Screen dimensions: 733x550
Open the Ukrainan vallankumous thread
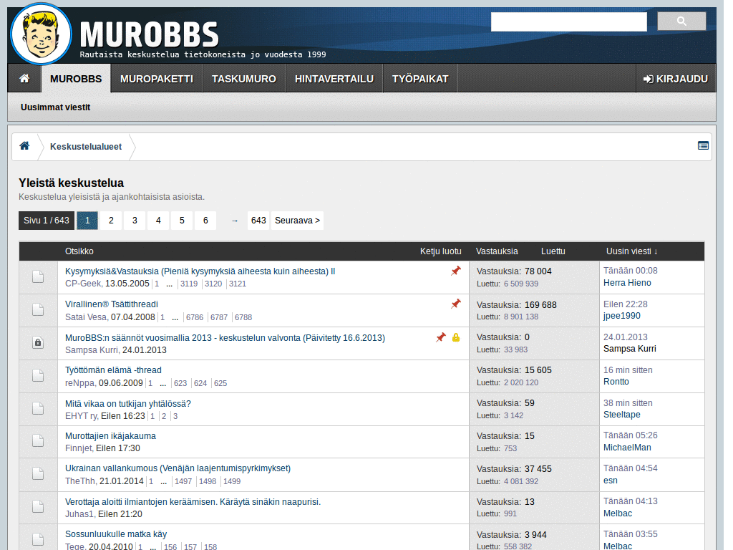(176, 468)
